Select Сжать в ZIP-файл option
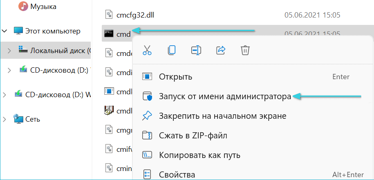The image size is (374, 180). click(x=193, y=136)
